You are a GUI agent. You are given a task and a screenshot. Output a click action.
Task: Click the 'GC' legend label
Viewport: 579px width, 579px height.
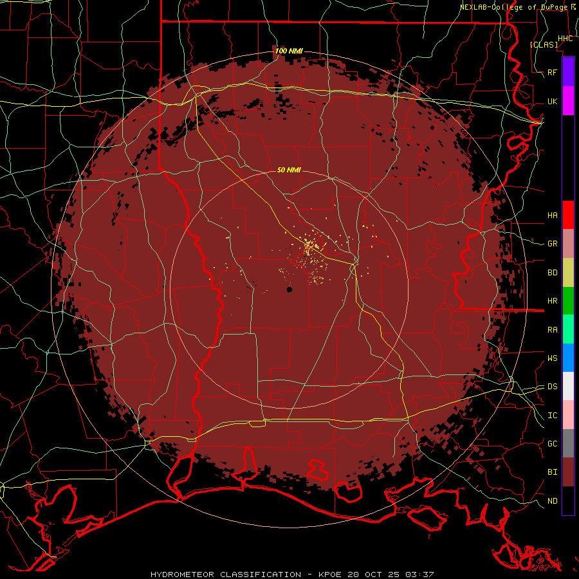553,444
